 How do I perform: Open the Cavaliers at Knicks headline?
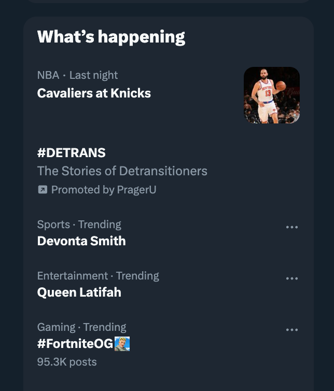[94, 93]
